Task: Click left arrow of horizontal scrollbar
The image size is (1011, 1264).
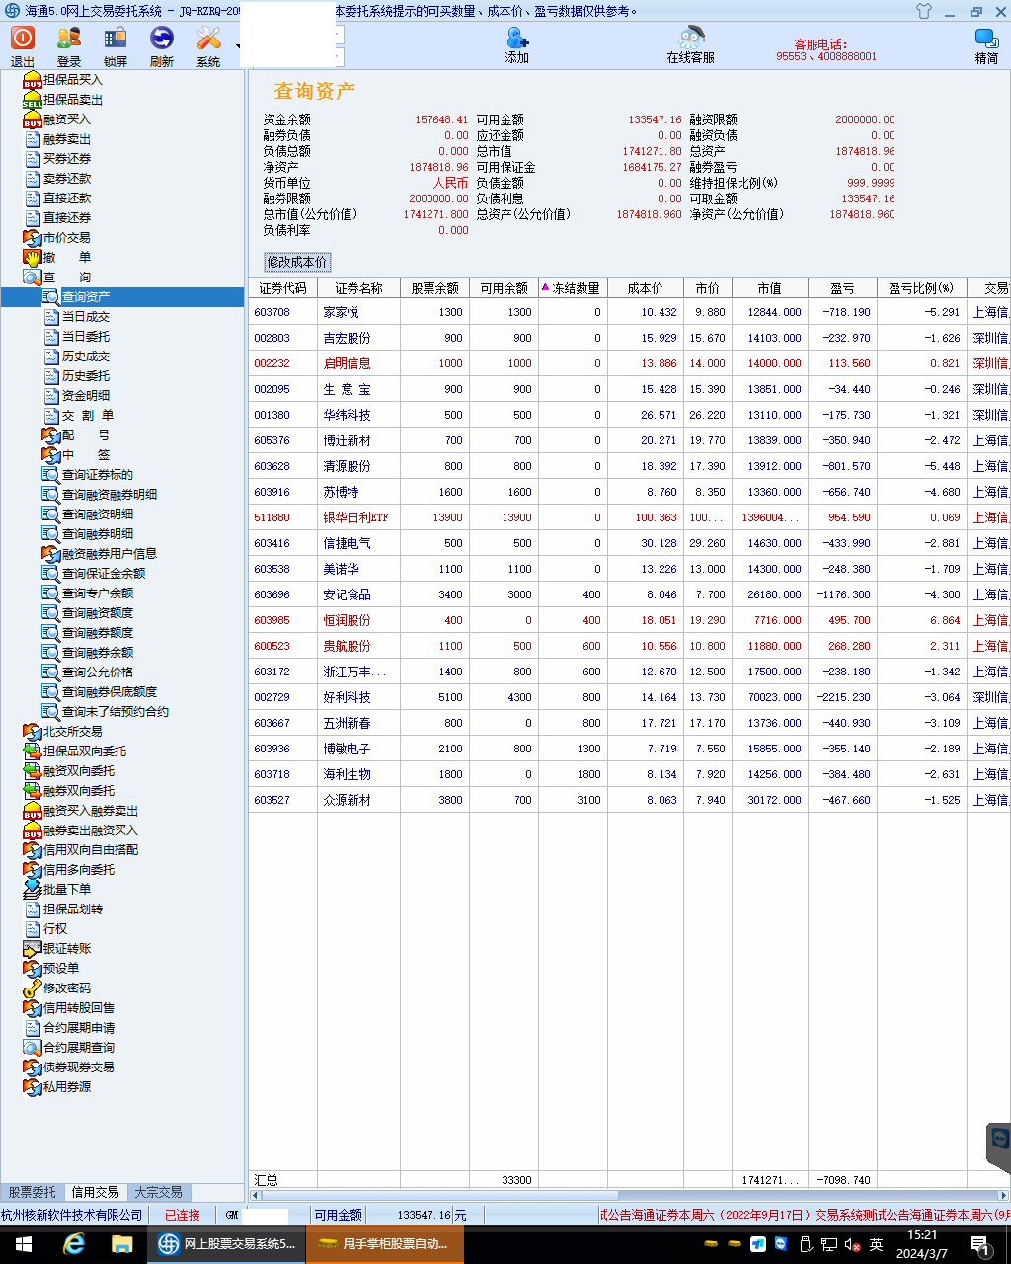Action: pyautogui.click(x=255, y=1195)
